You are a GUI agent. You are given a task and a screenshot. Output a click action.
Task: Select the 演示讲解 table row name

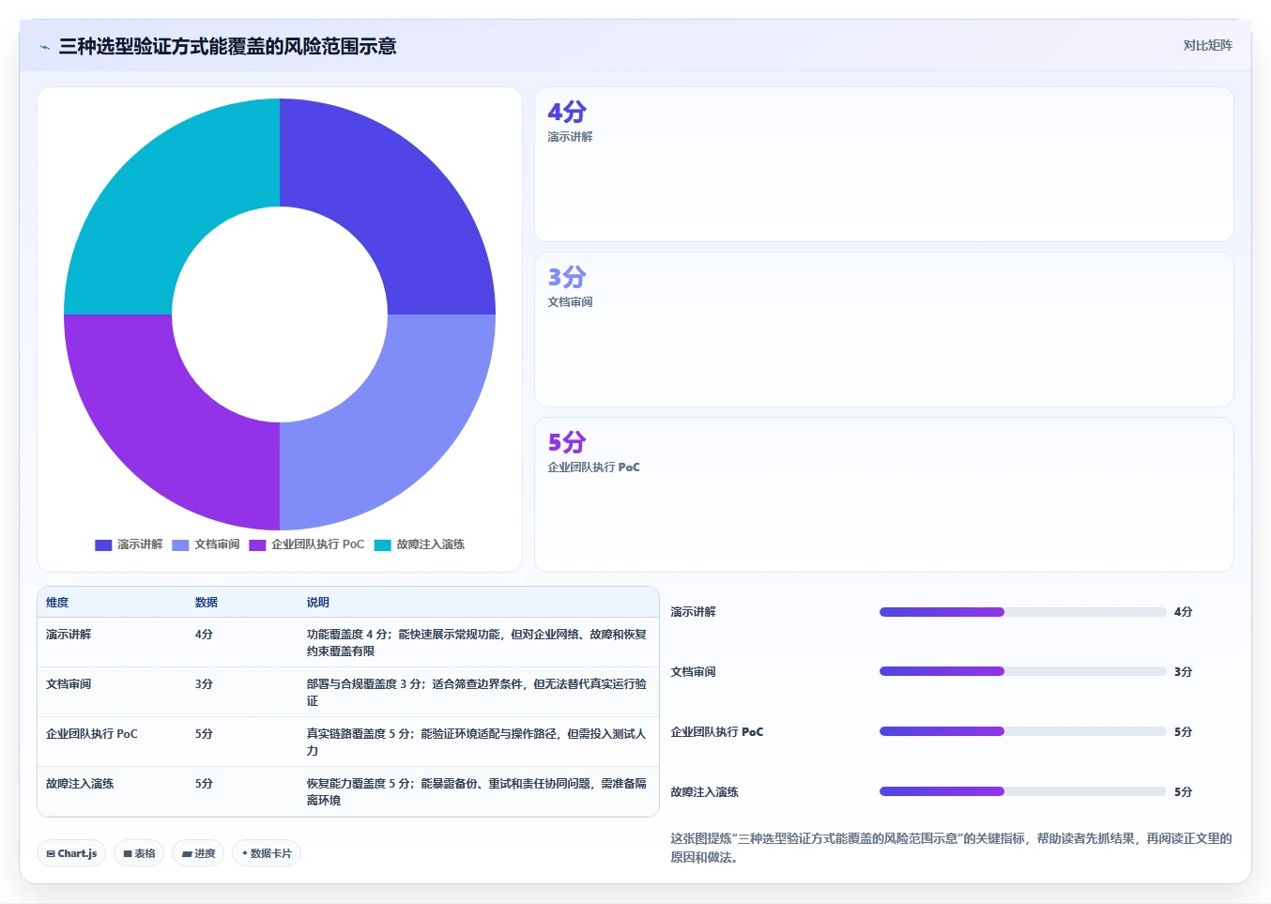pos(69,635)
